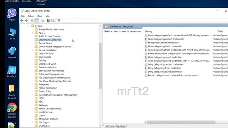Select 'Allow delegating fresh credentials' setting
The width and height of the screenshot is (228, 128).
click(x=165, y=46)
